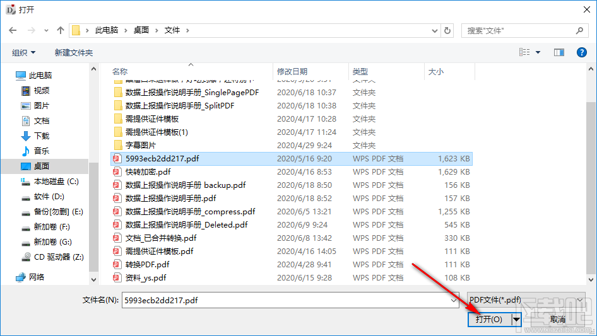Select file 需提供证件模板.pdf
597x336 pixels.
pyautogui.click(x=159, y=252)
